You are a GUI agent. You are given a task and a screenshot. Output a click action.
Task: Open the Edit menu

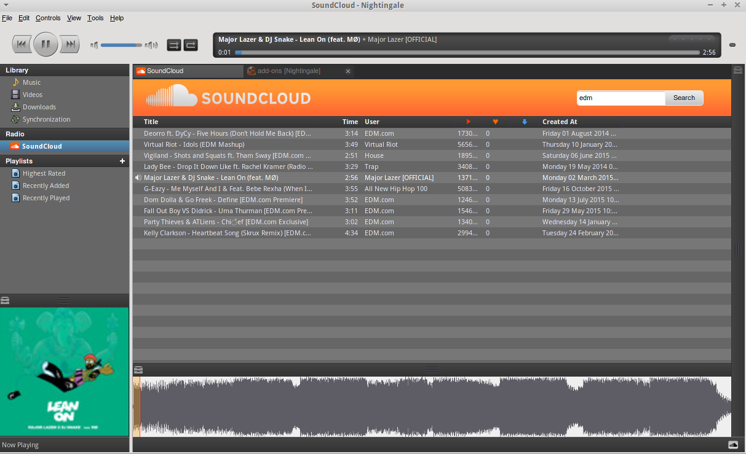click(24, 18)
